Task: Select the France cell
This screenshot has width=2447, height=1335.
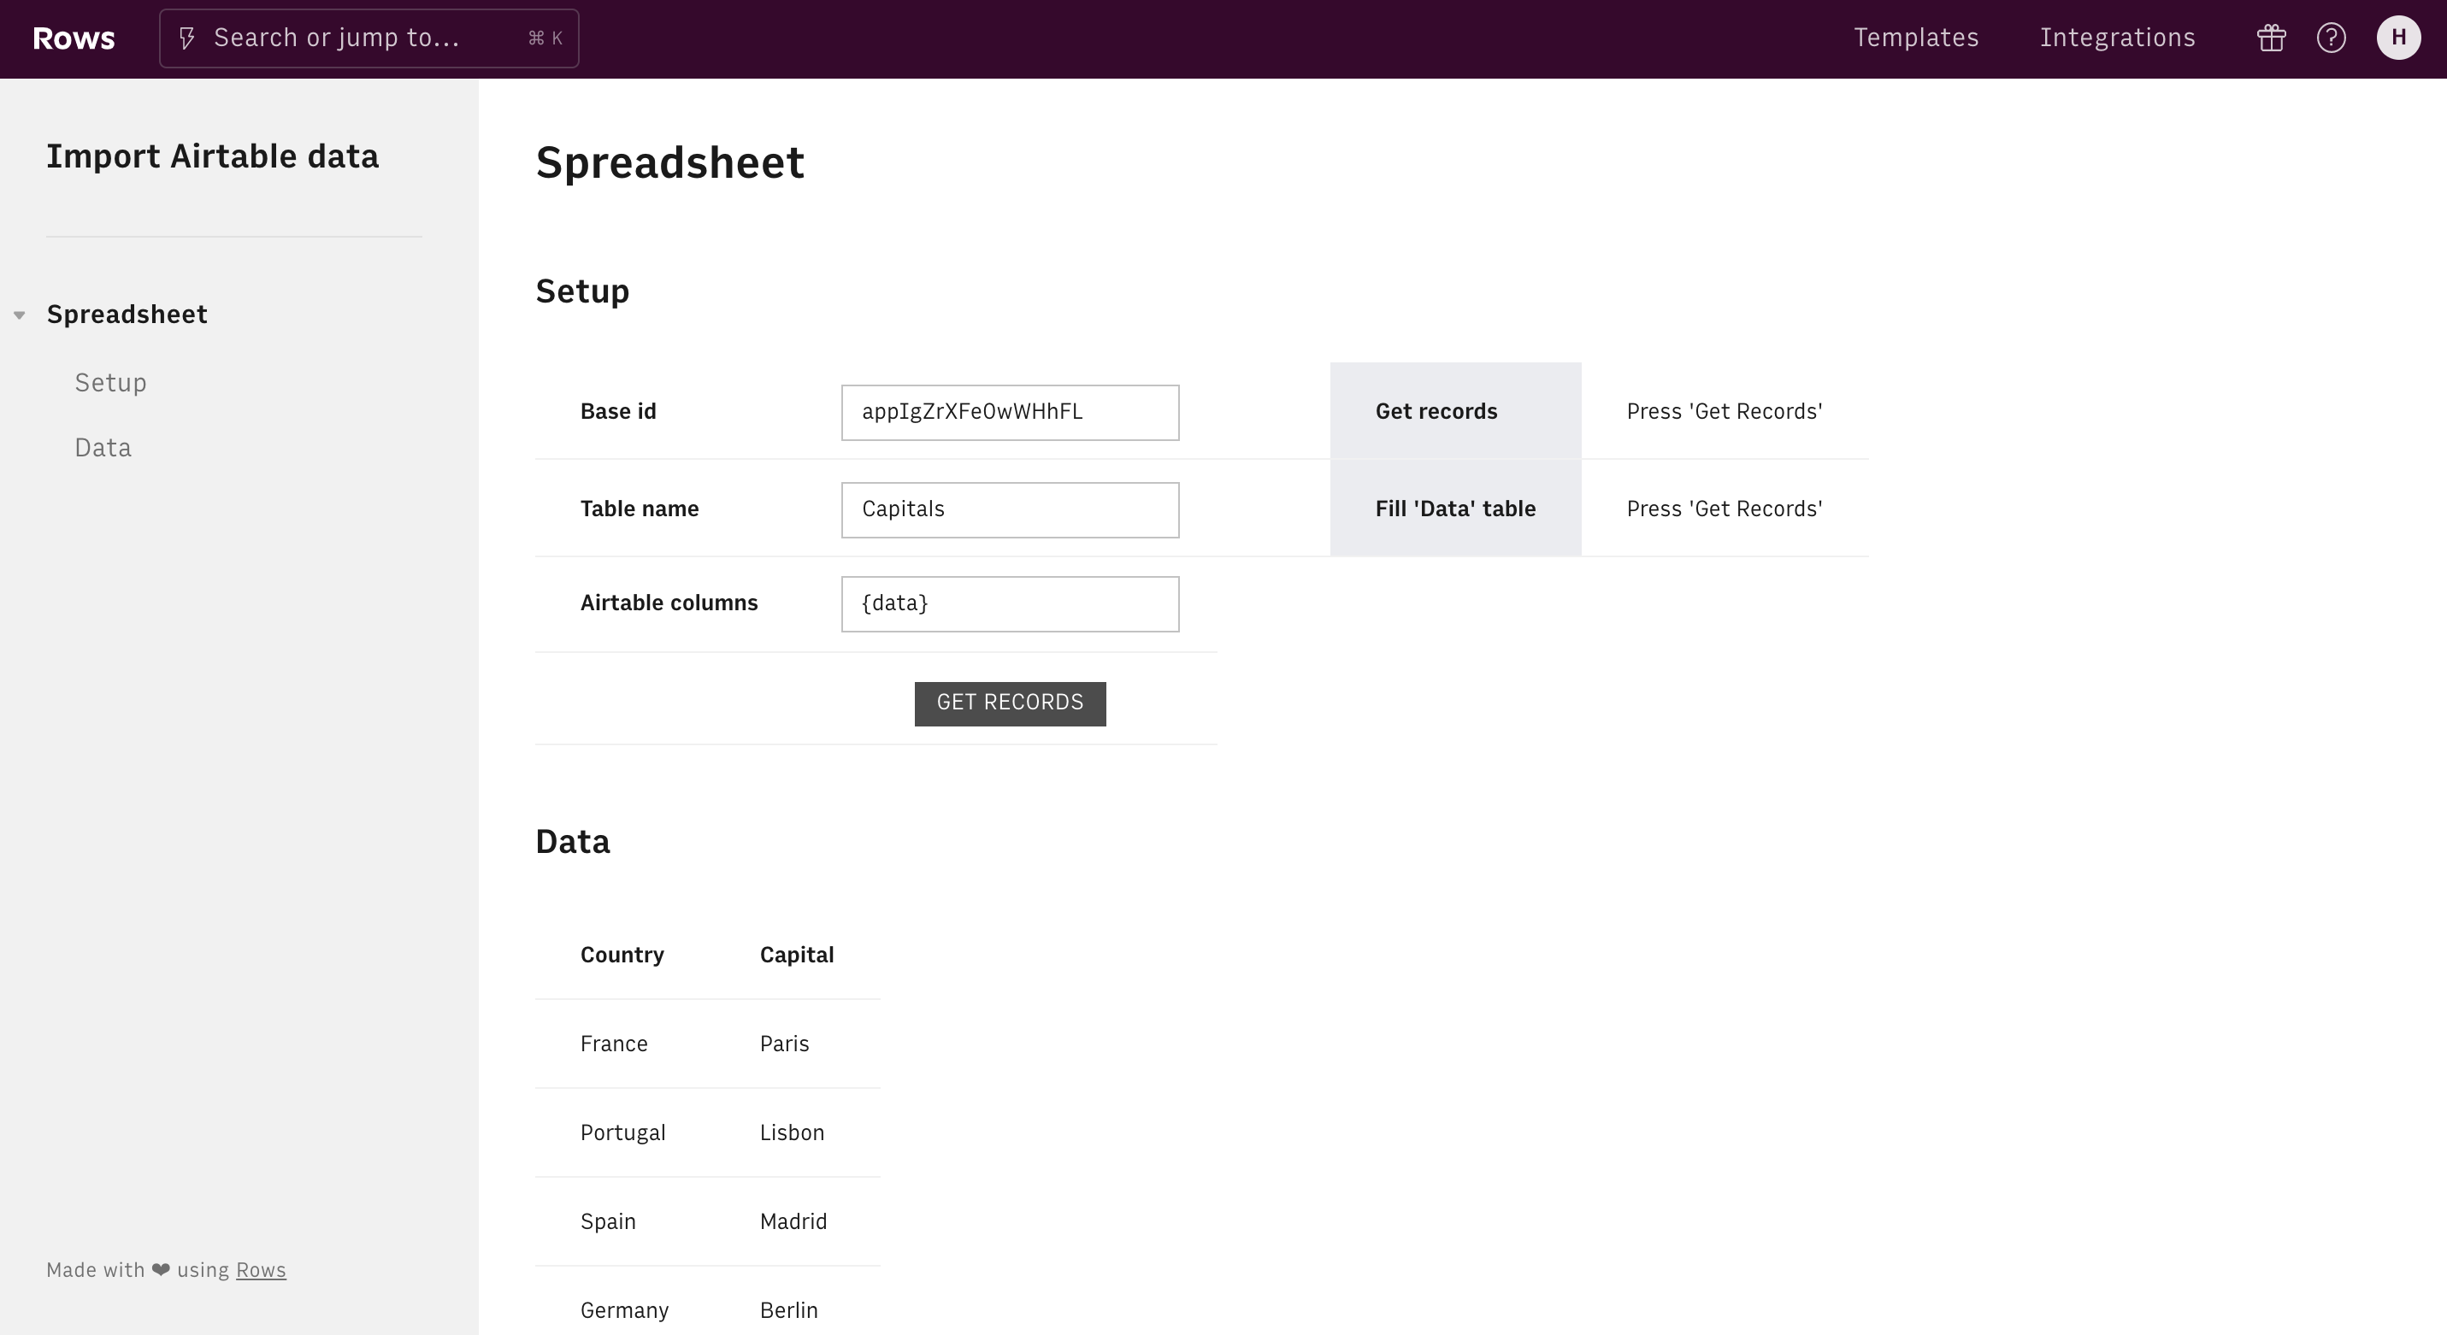Action: tap(615, 1044)
